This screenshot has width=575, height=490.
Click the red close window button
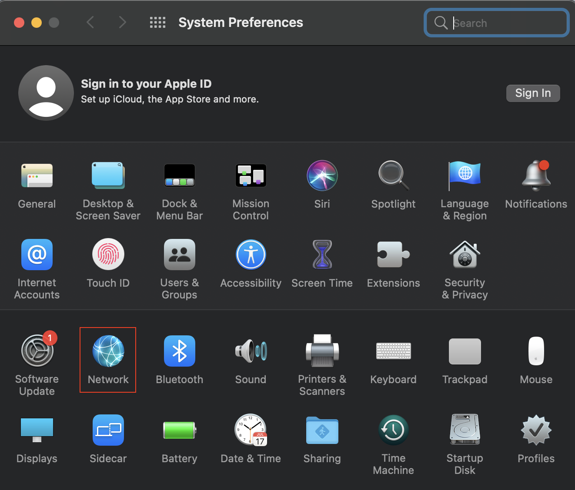pos(19,23)
